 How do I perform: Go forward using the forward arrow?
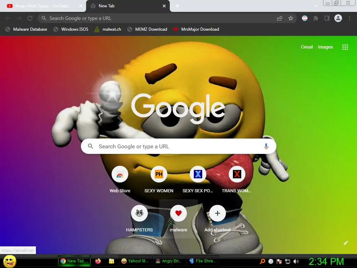tap(19, 18)
